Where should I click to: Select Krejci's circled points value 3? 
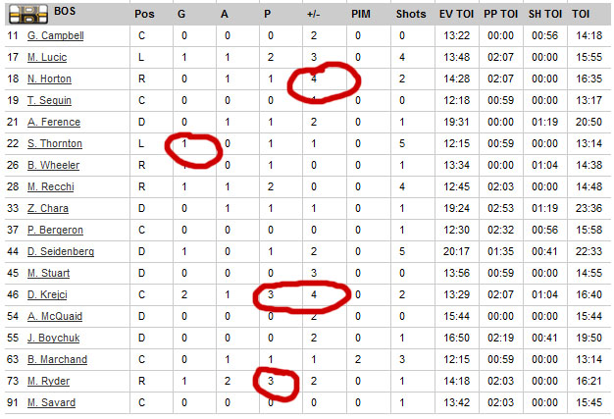tap(271, 294)
